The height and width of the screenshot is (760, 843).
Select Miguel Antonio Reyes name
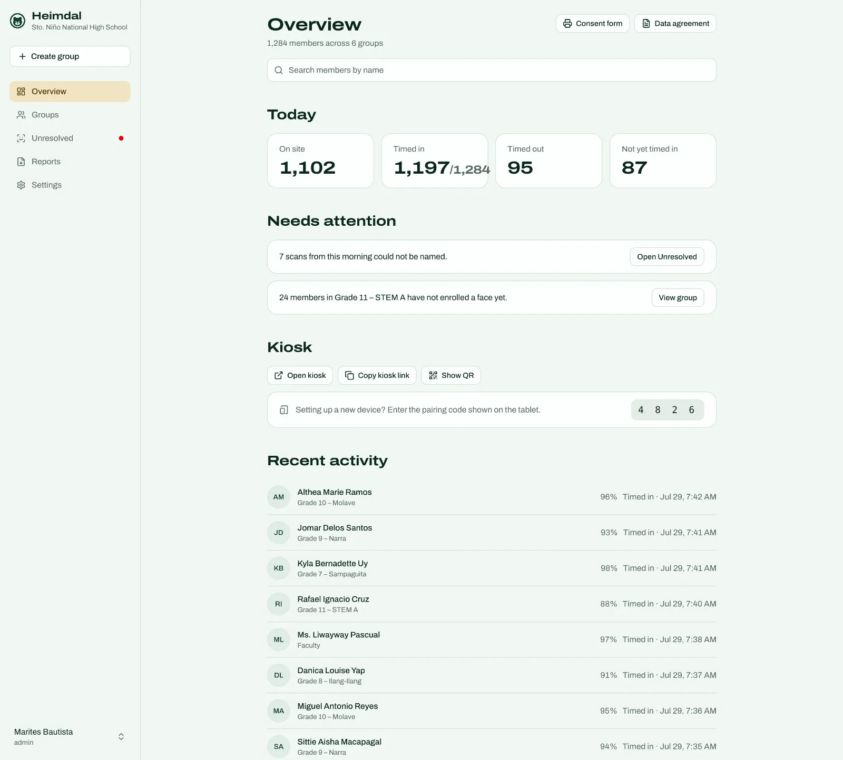click(x=338, y=706)
